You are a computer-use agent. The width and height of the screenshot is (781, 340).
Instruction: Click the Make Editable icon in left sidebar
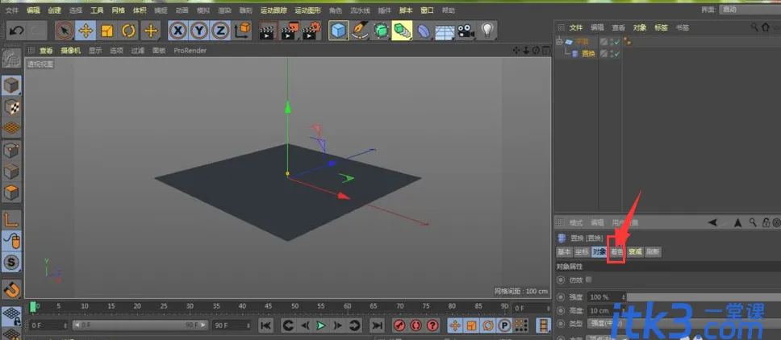11,59
